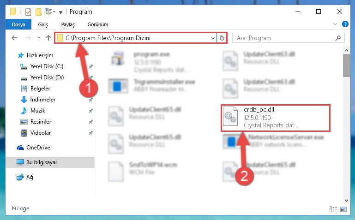Viewport: 355px width, 220px height.
Task: Open the Dosya menu tab
Action: click(x=18, y=24)
